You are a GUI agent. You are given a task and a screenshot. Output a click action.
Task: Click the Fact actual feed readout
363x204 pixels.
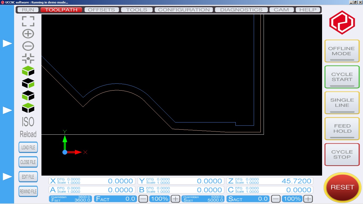(x=116, y=199)
